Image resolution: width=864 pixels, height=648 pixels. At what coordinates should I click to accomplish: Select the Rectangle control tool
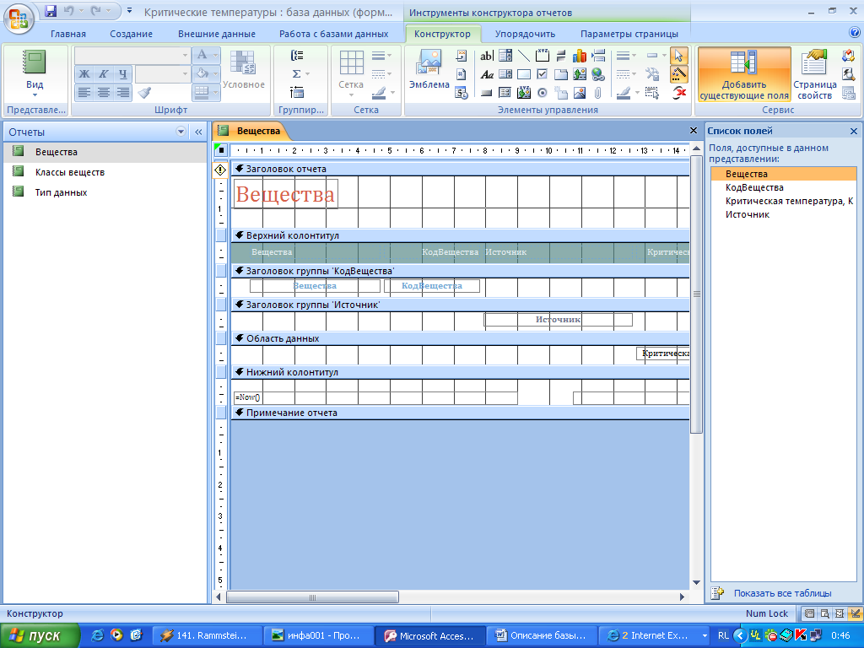point(524,74)
